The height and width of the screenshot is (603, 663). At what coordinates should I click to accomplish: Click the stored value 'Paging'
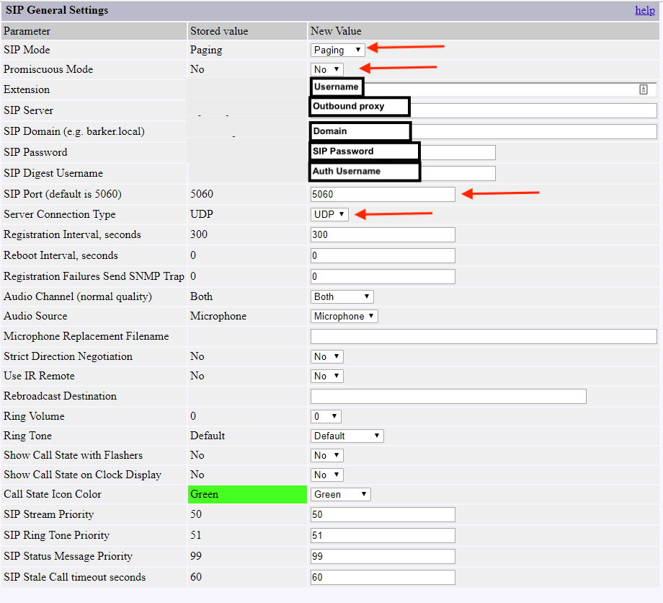[x=206, y=50]
